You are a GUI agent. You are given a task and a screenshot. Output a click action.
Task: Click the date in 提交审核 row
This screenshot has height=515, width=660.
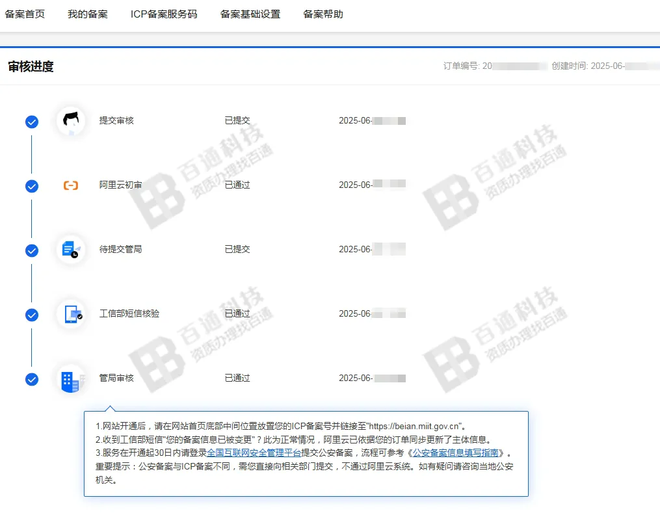(x=372, y=121)
